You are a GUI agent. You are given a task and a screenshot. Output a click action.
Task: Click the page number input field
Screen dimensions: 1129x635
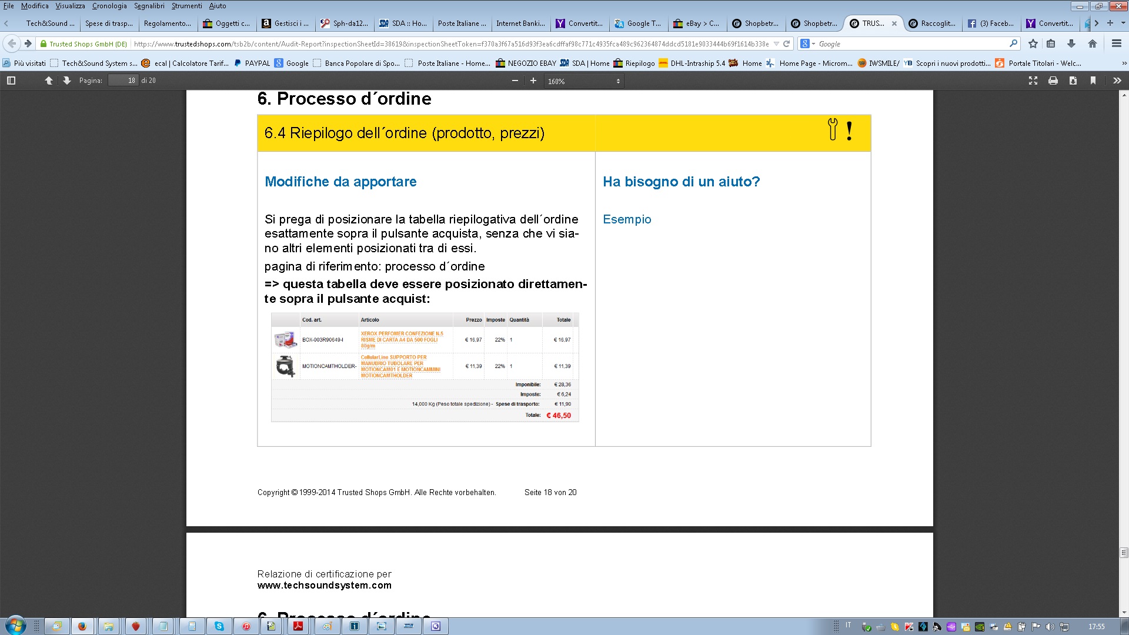tap(123, 81)
